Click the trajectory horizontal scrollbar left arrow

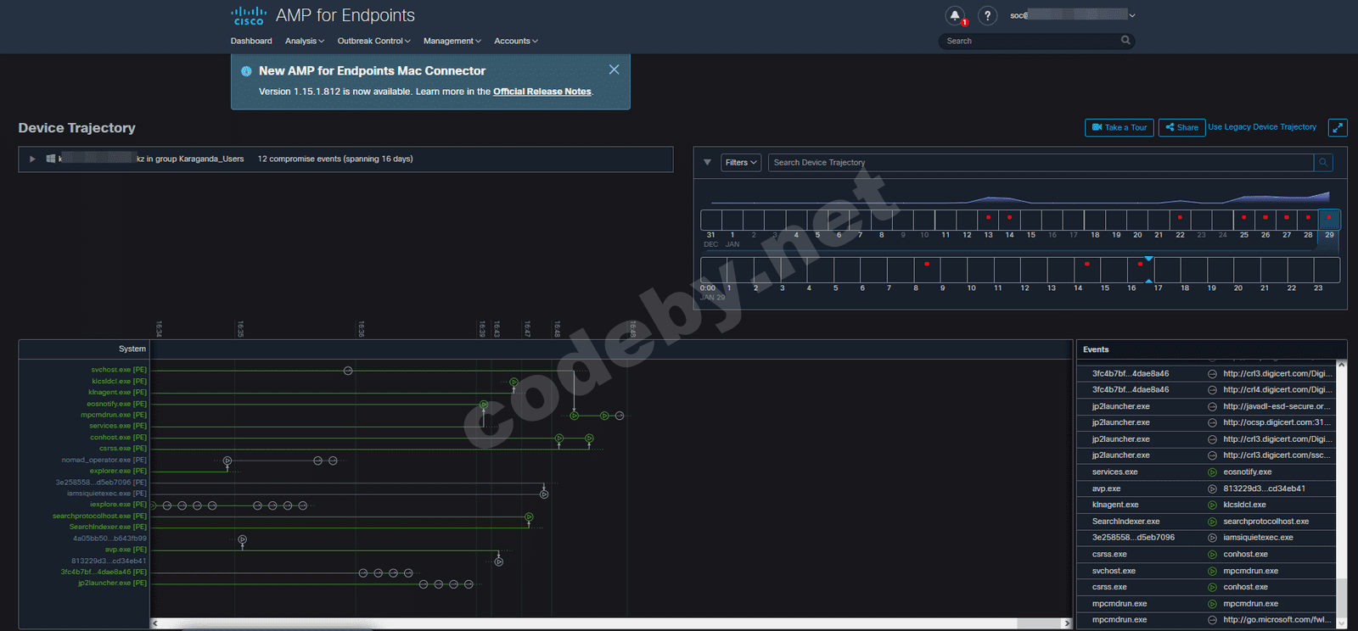pyautogui.click(x=154, y=623)
